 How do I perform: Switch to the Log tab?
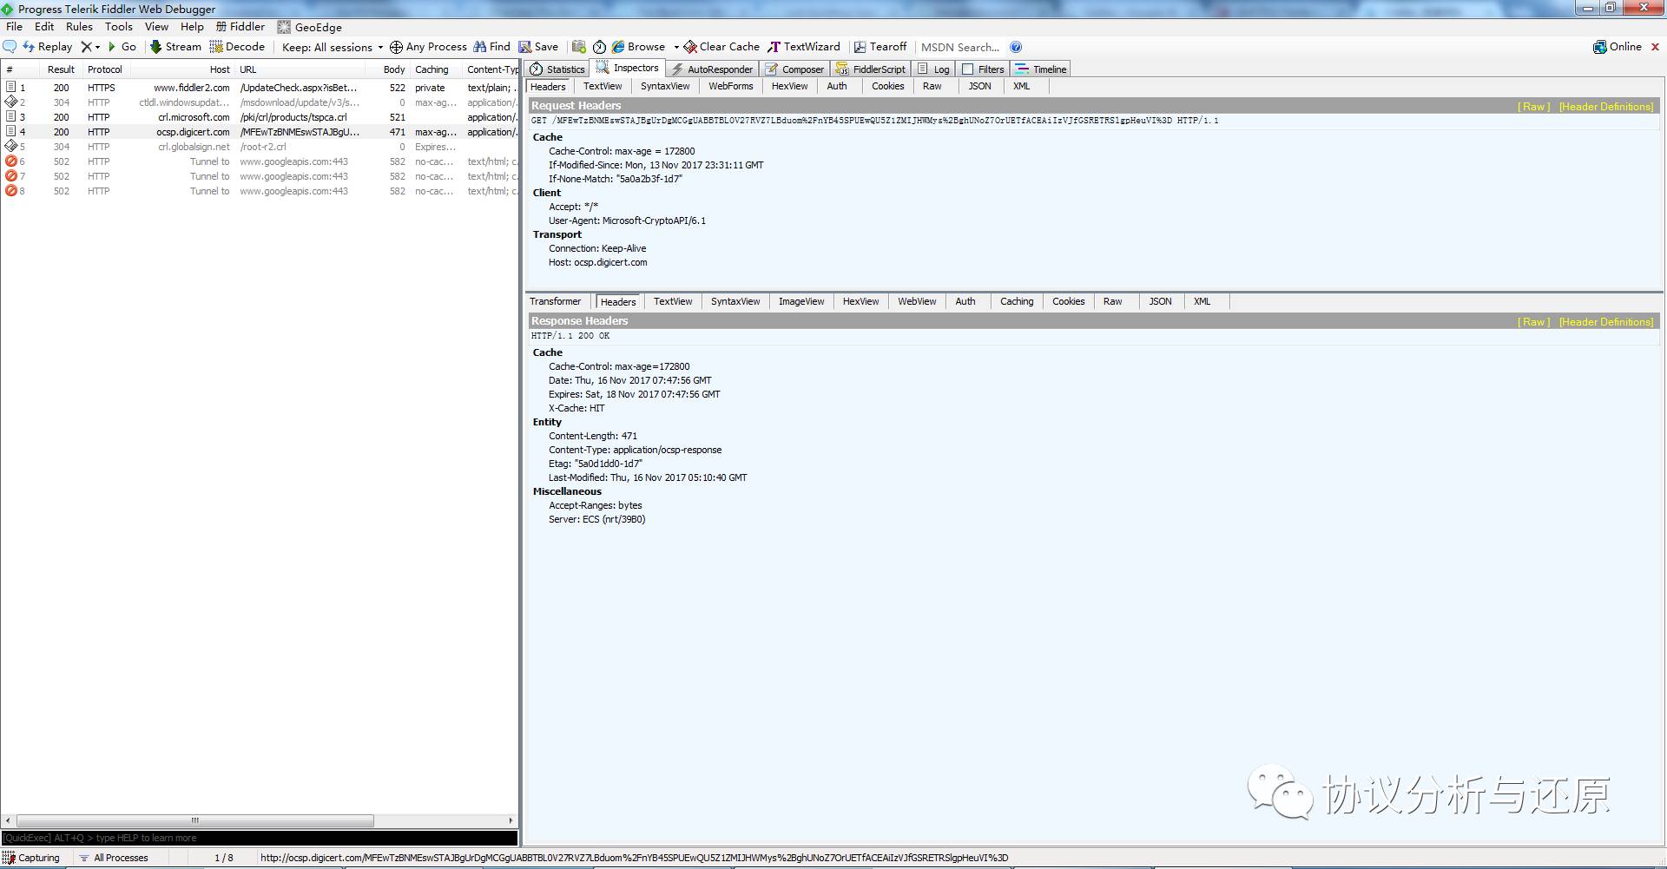click(933, 69)
